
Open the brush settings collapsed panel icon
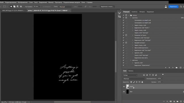(x=119, y=13)
